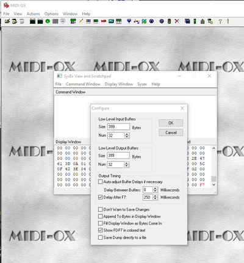This screenshot has width=244, height=263.
Task: Click the green circle toolbar icon
Action: click(x=48, y=21)
